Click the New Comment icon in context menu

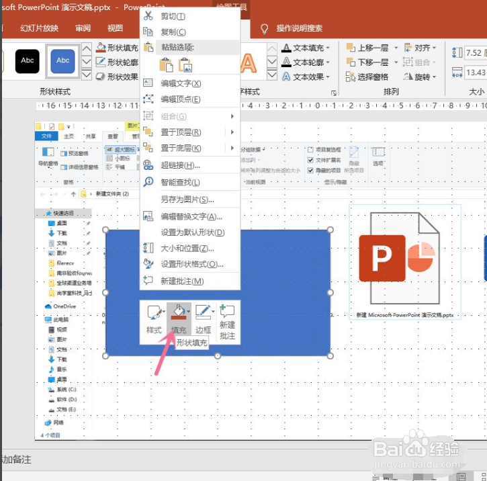point(148,281)
